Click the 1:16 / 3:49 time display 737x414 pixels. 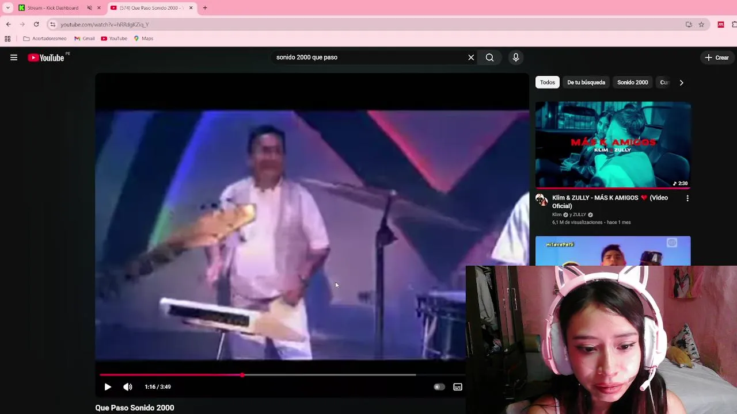(x=158, y=387)
